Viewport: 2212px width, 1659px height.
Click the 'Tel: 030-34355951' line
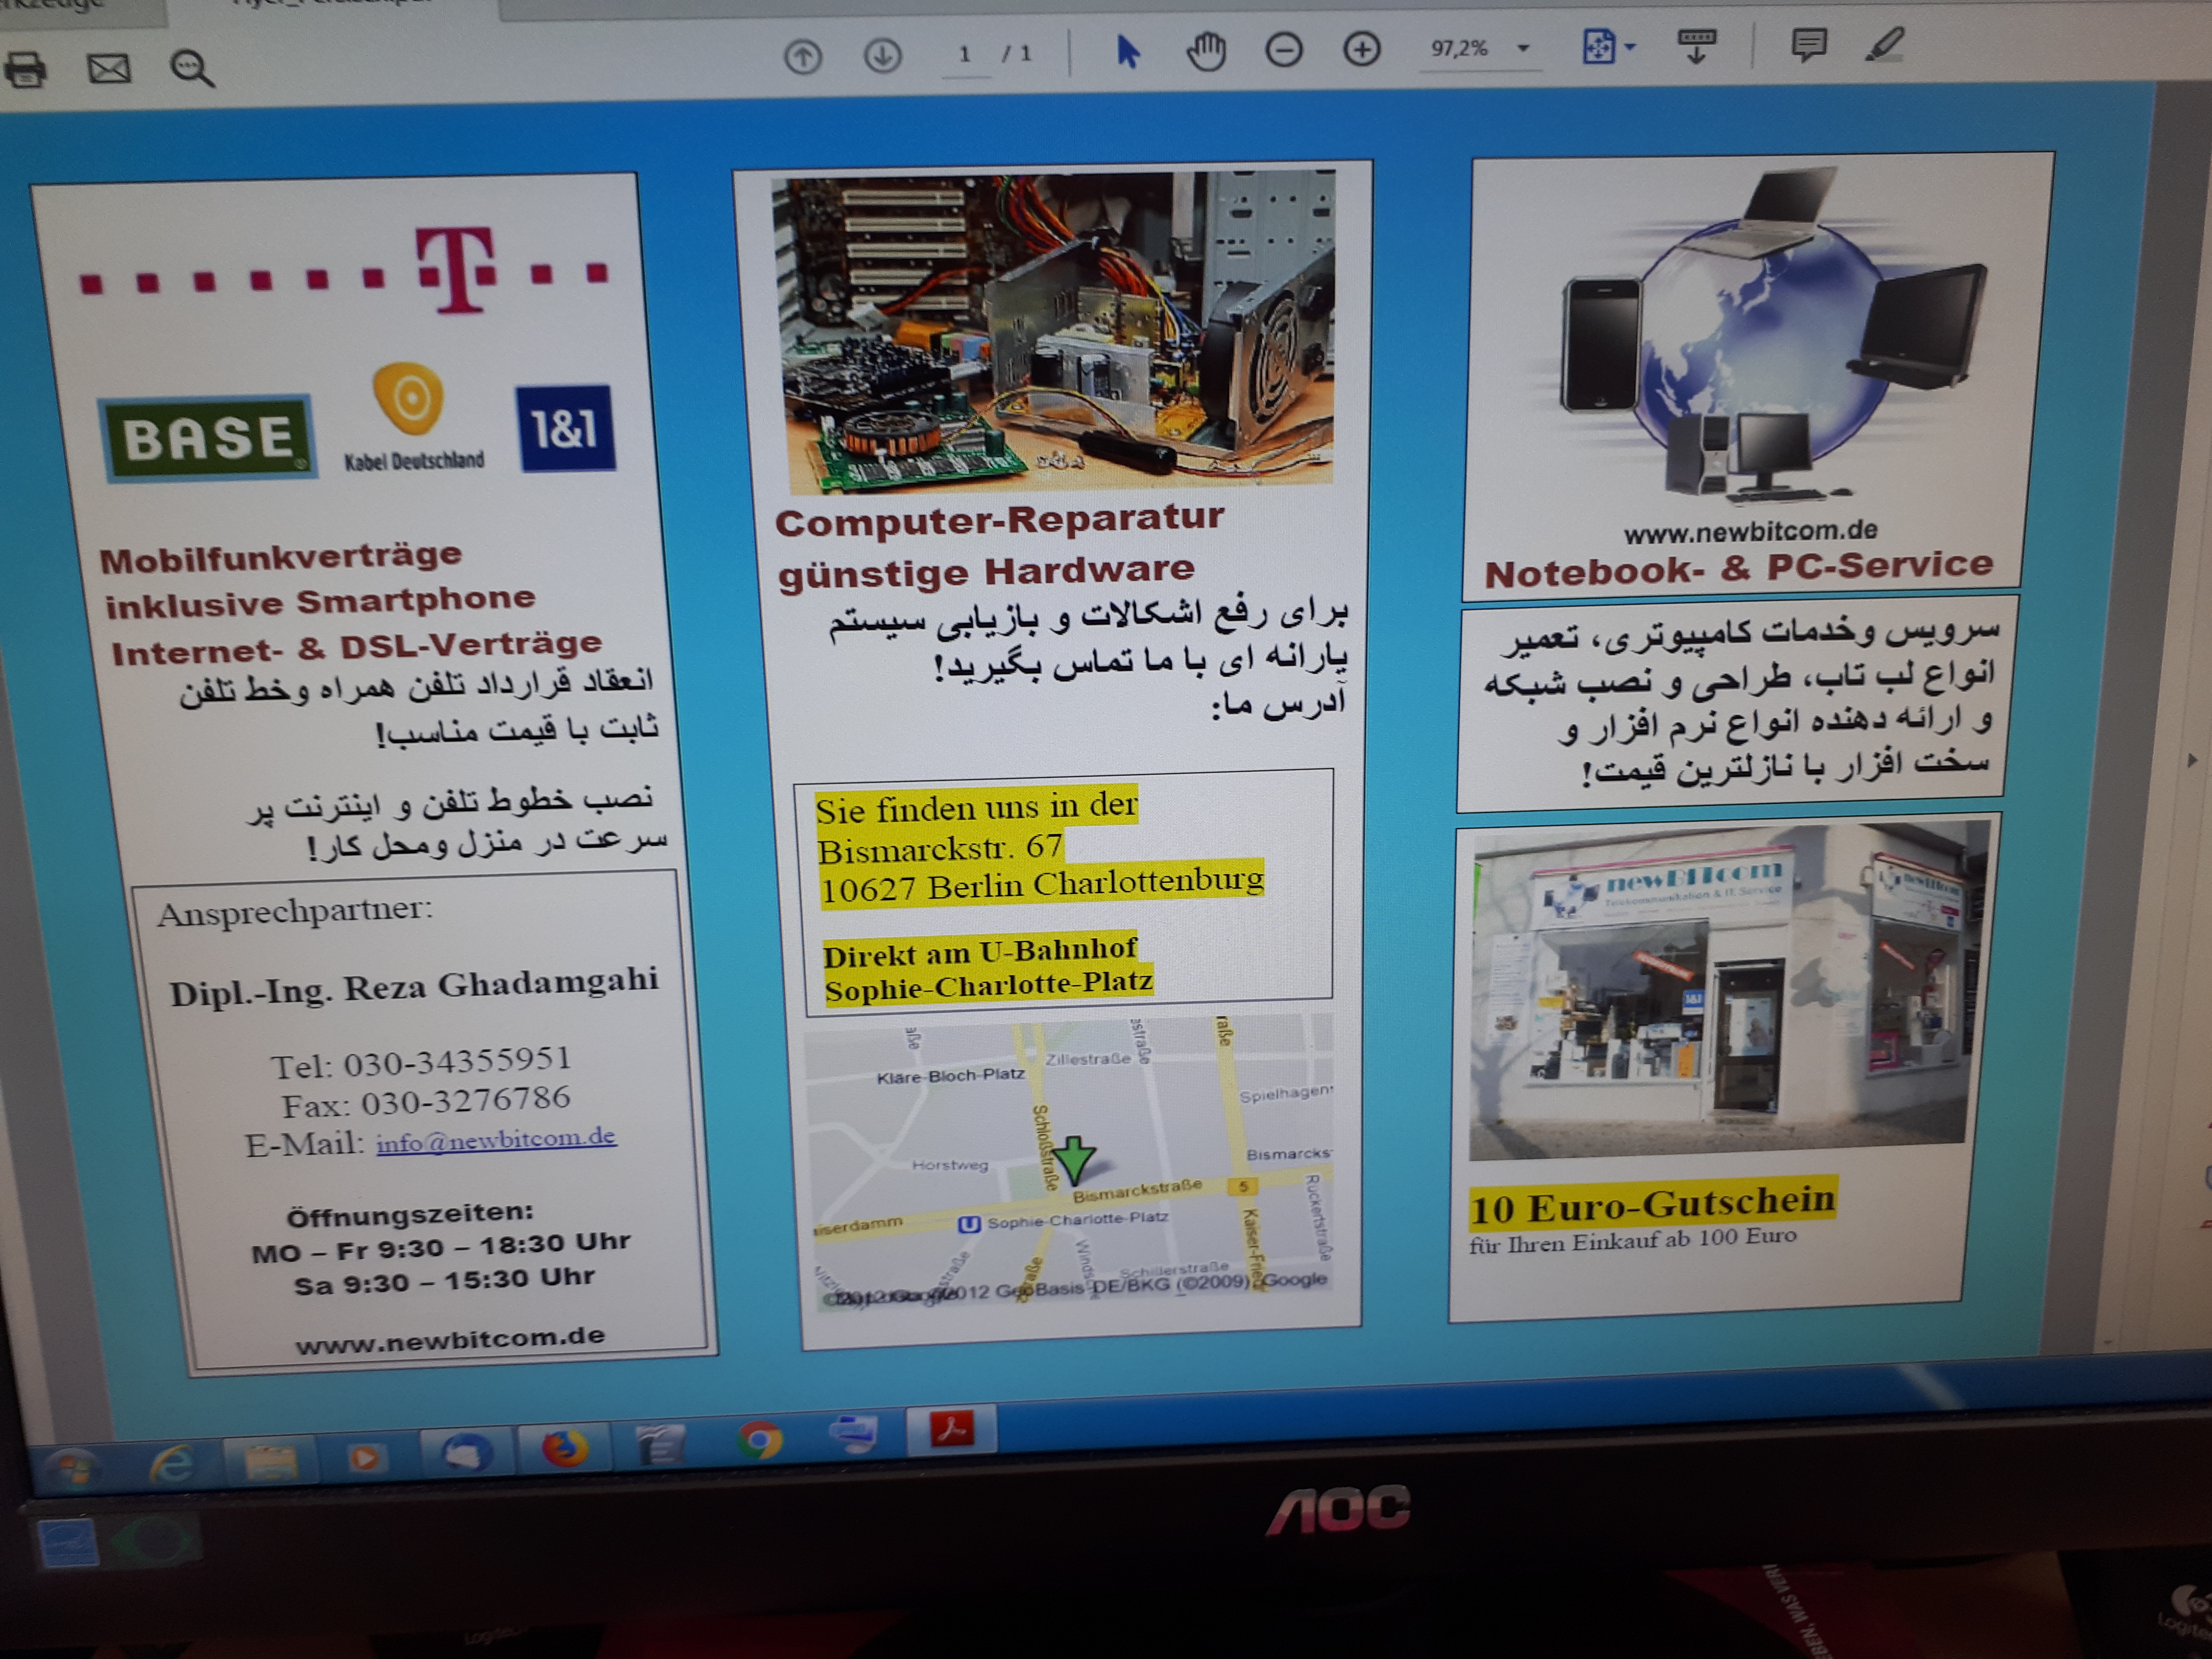coord(421,1062)
